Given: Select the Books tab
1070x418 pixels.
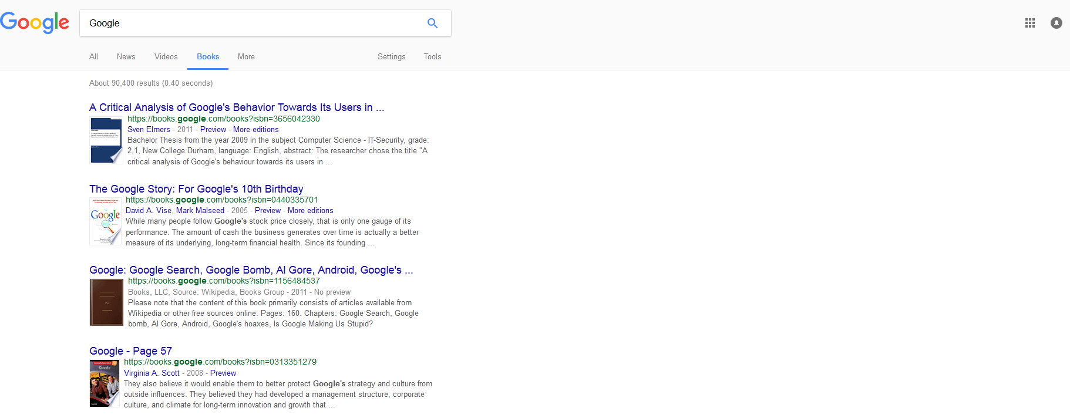Looking at the screenshot, I should [x=208, y=57].
